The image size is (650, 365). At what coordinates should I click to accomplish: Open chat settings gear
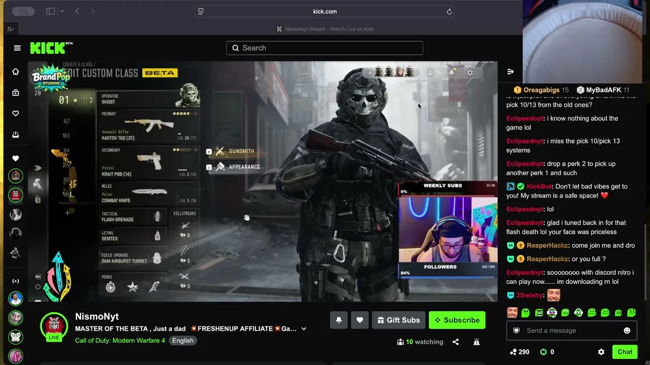(601, 352)
